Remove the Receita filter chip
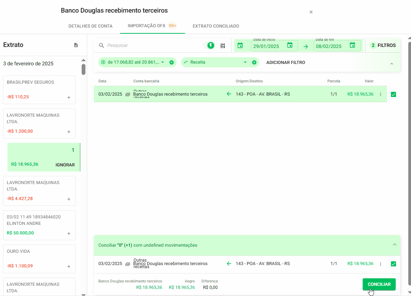Screen dimensions: 411x296 tap(254, 62)
